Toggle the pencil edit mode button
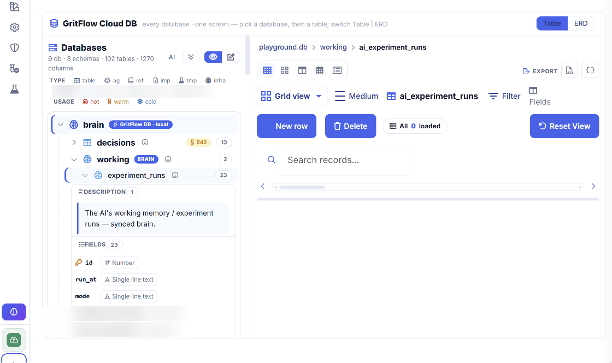612x363 pixels. point(231,57)
